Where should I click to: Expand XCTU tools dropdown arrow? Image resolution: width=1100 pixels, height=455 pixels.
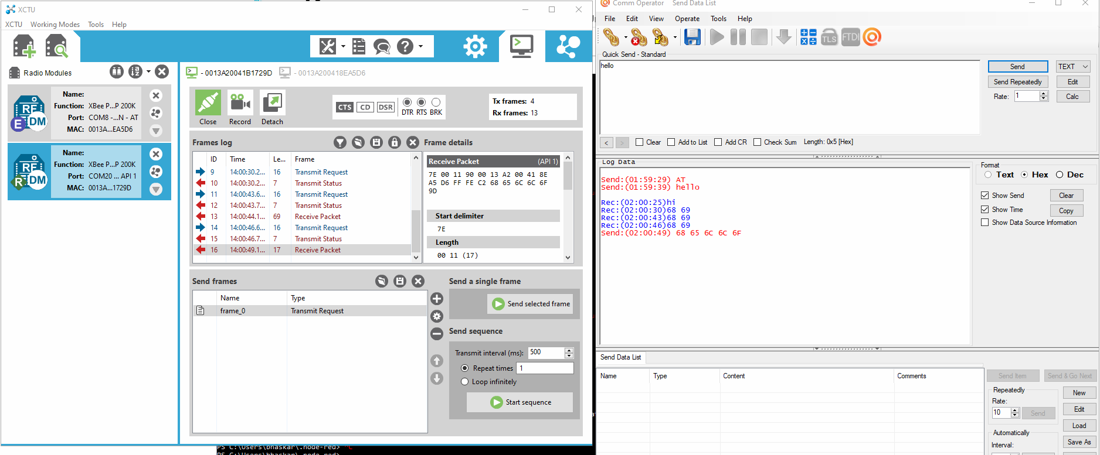coord(343,46)
